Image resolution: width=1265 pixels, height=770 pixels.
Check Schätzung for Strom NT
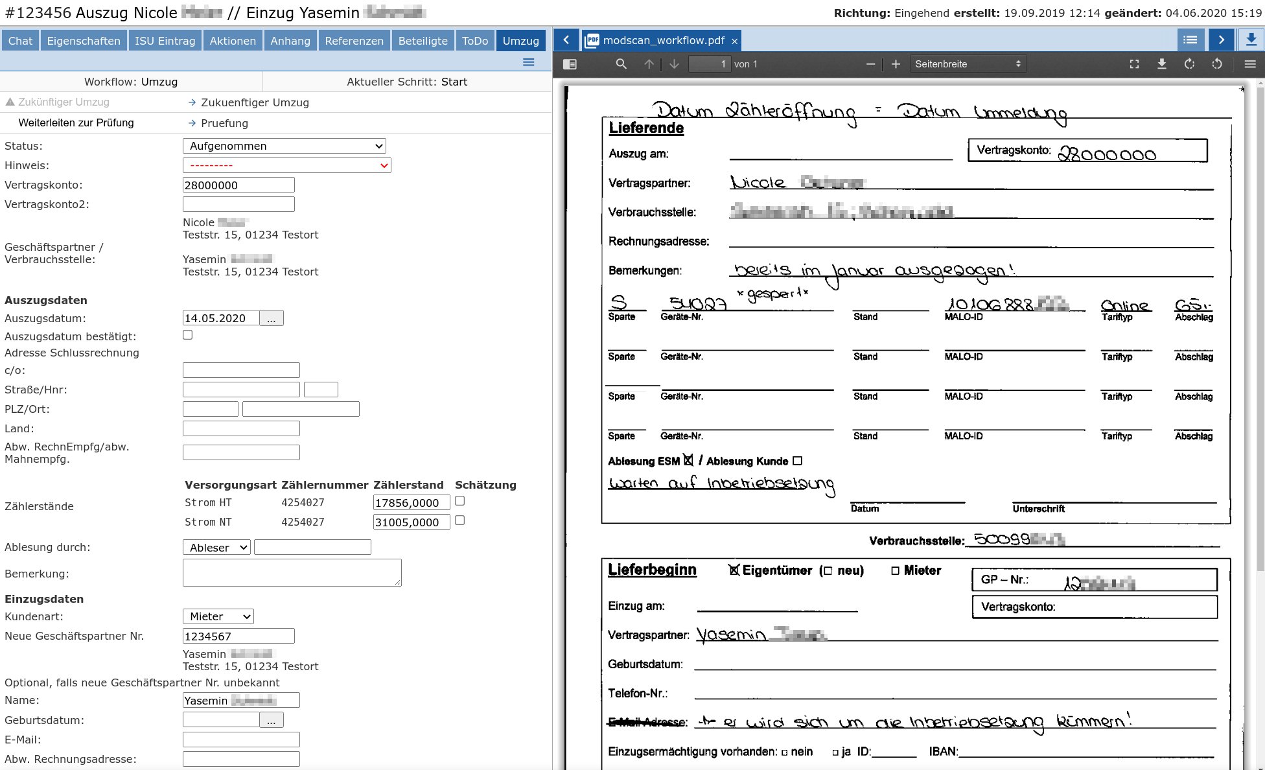click(x=460, y=520)
